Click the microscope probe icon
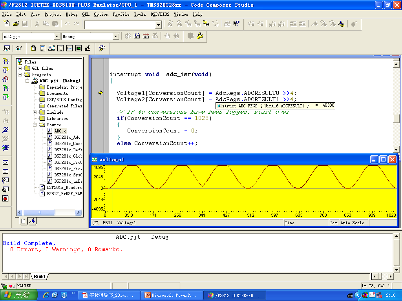Screen dimensions: 402x301 click(88, 48)
